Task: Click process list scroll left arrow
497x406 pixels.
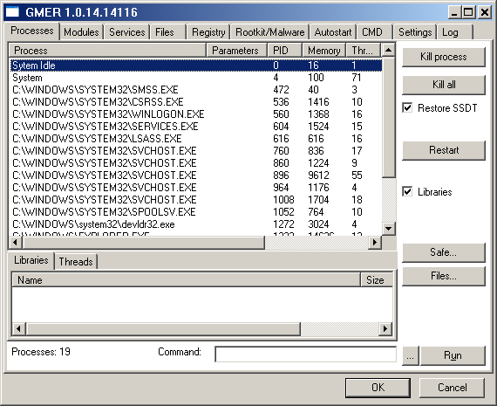Action: click(x=15, y=243)
